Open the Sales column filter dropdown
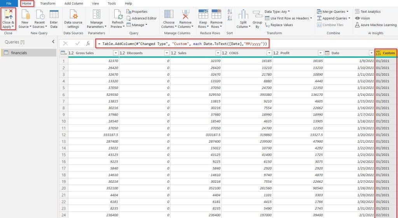Image resolution: width=398 pixels, height=218 pixels. (x=218, y=53)
